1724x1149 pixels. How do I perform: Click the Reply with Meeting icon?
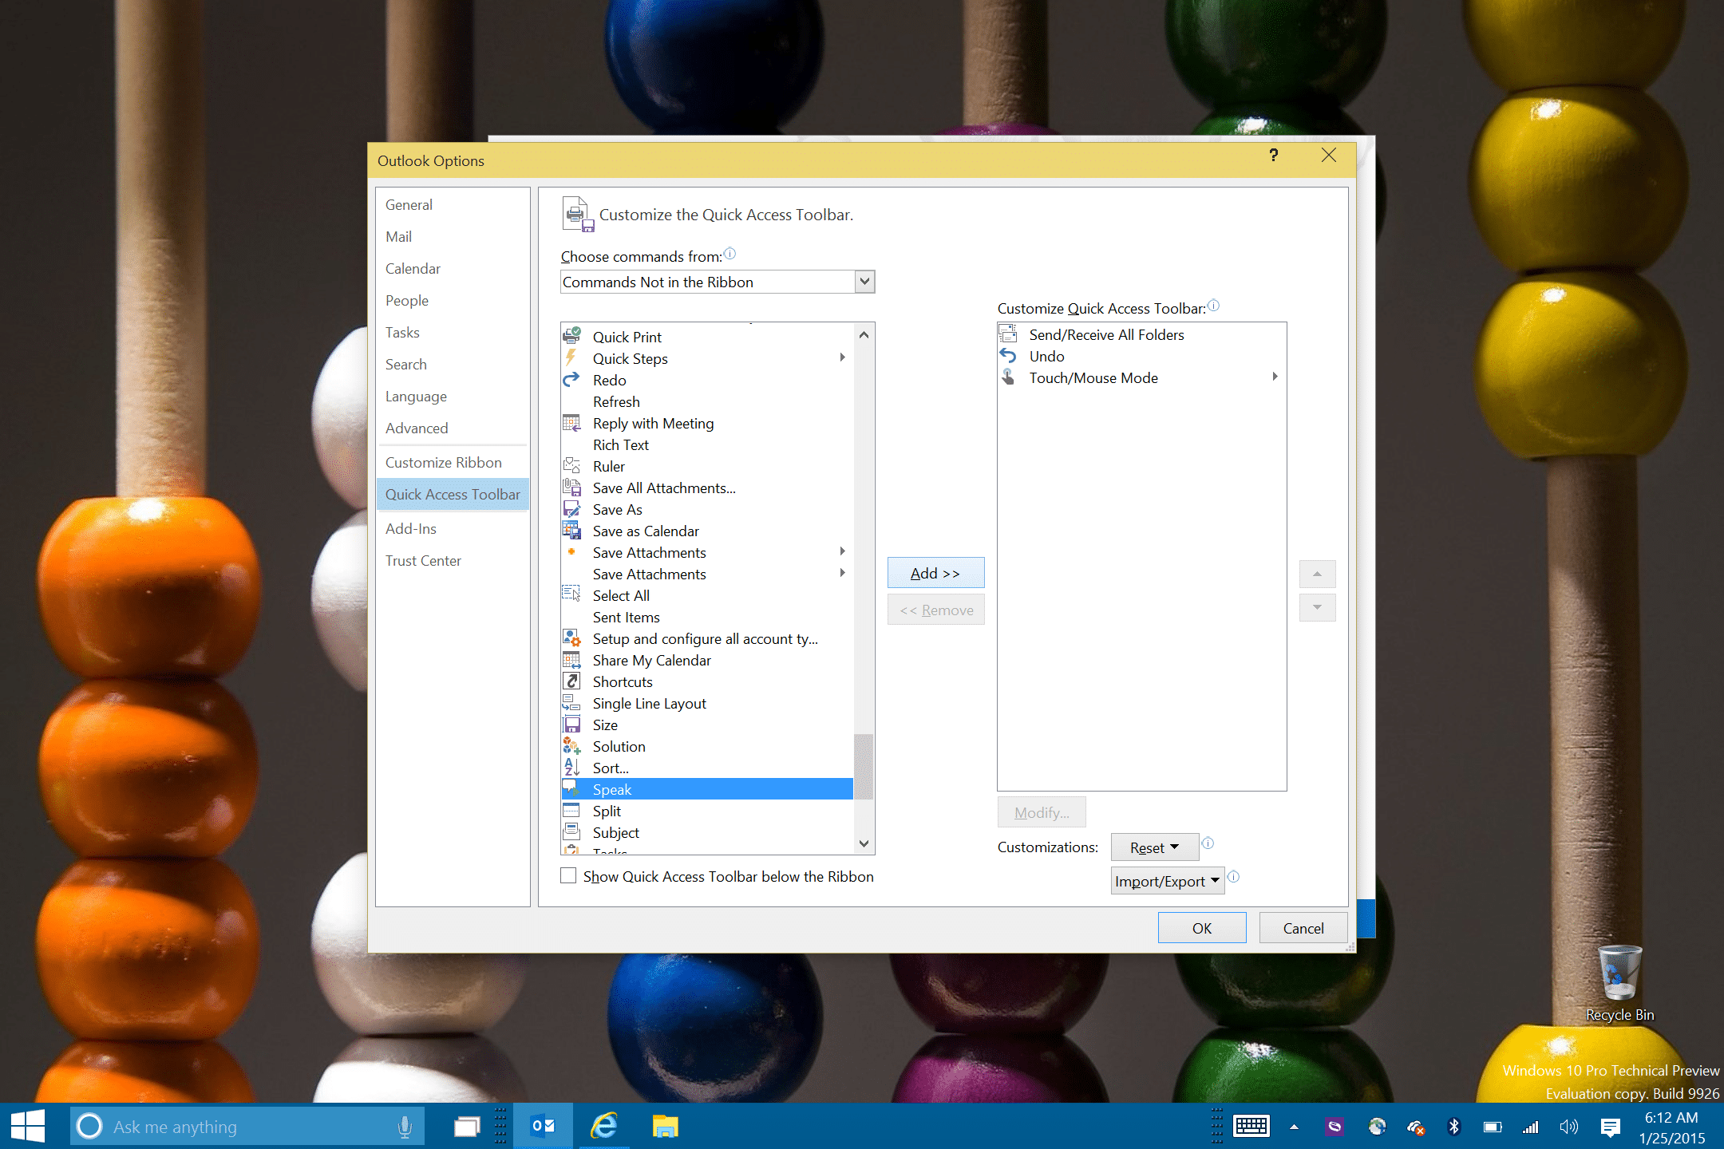(x=571, y=422)
